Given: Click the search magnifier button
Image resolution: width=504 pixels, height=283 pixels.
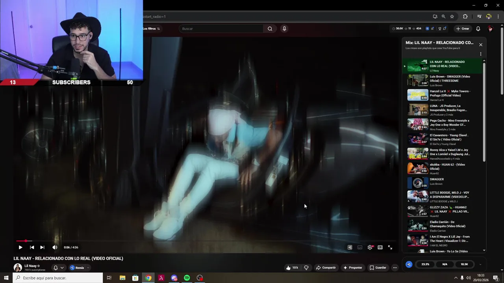Looking at the screenshot, I should pos(270,29).
